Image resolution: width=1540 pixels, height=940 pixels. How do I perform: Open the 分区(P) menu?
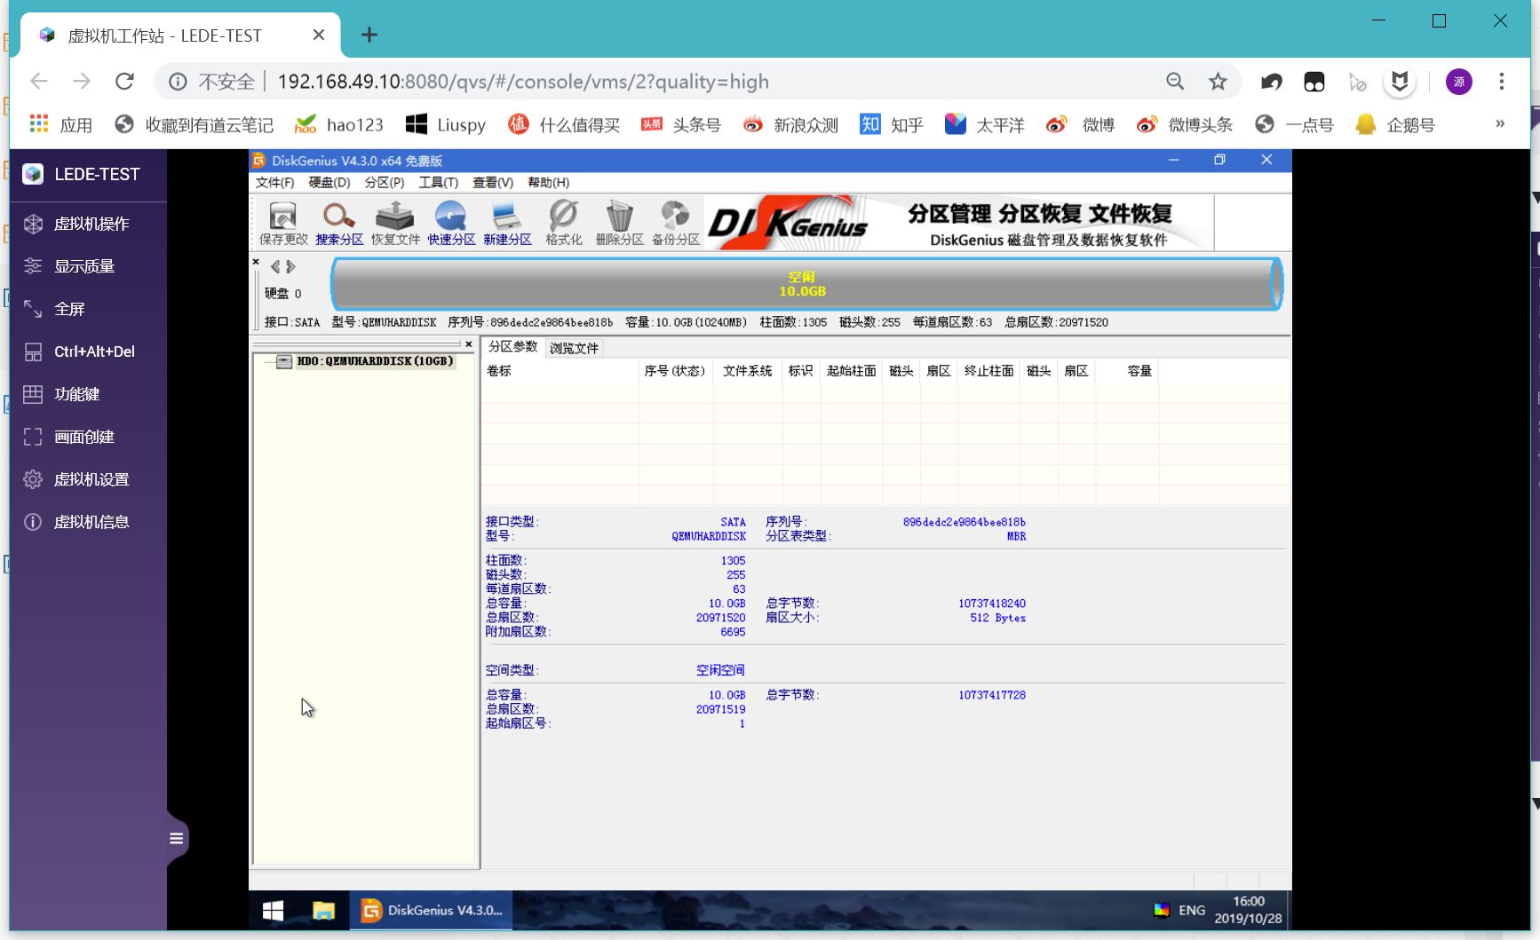point(385,182)
